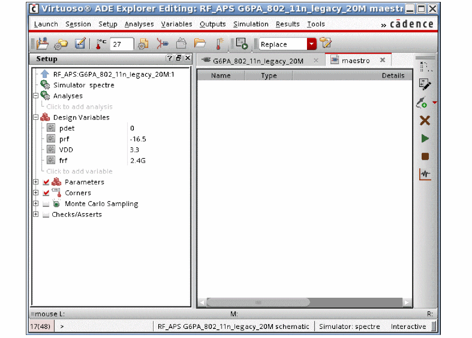Click the horizontal scrollbar thumb in outputs pane

tap(258, 302)
